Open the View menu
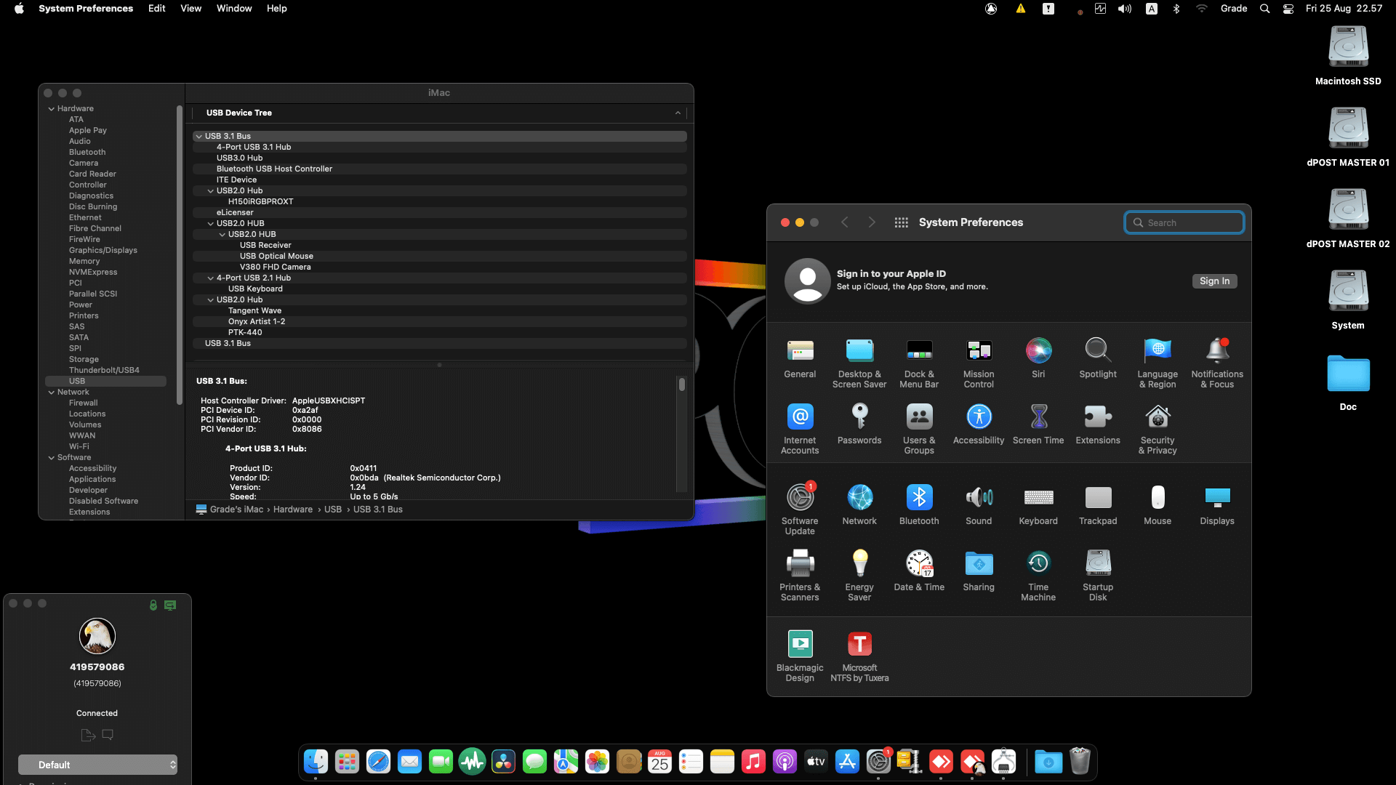This screenshot has height=785, width=1396. point(190,9)
